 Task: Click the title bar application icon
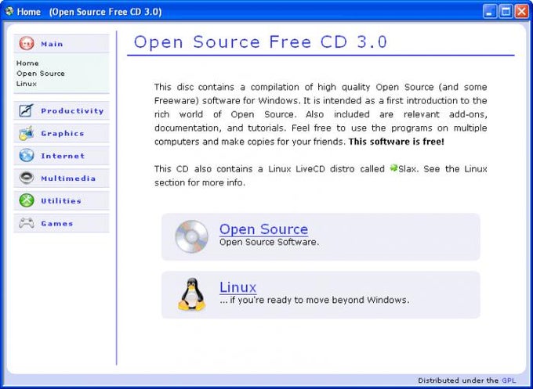tap(9, 12)
